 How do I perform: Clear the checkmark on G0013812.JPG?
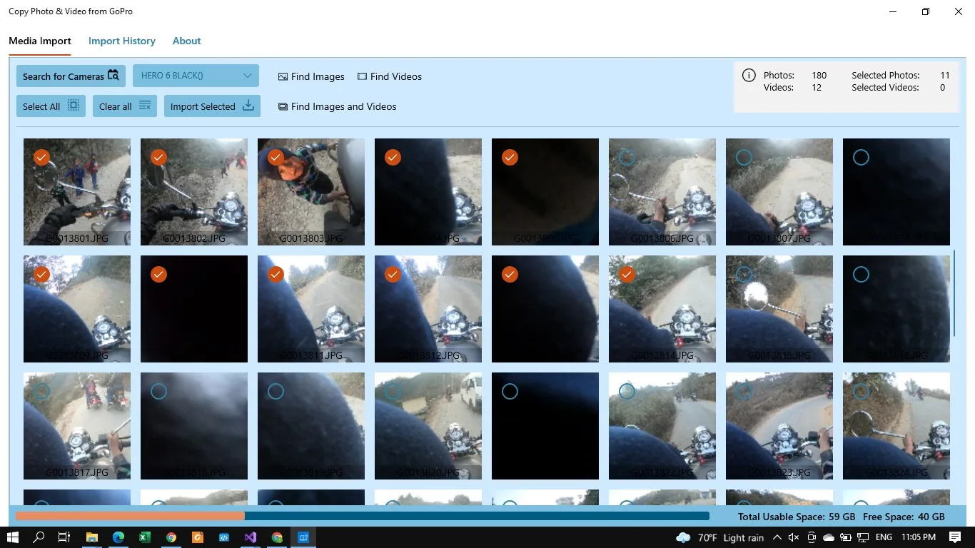[393, 274]
